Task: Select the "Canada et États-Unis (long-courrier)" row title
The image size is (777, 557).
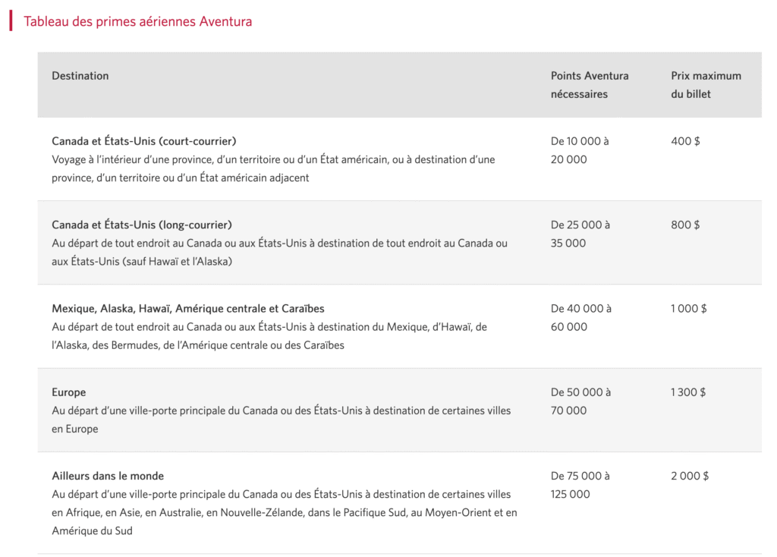Action: coord(142,225)
